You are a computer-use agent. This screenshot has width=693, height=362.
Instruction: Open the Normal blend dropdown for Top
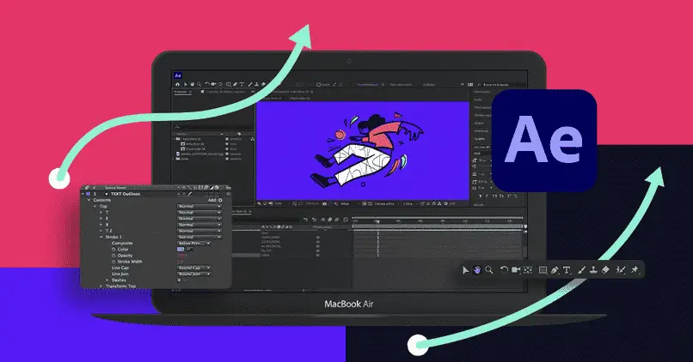[x=199, y=206]
